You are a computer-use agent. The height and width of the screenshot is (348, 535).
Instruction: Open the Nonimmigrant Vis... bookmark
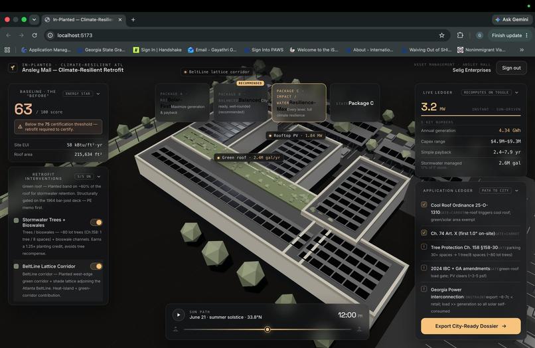tap(481, 50)
